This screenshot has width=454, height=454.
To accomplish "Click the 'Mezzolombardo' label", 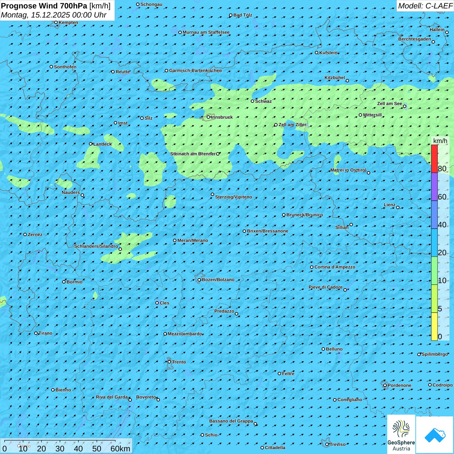I will (x=185, y=334).
